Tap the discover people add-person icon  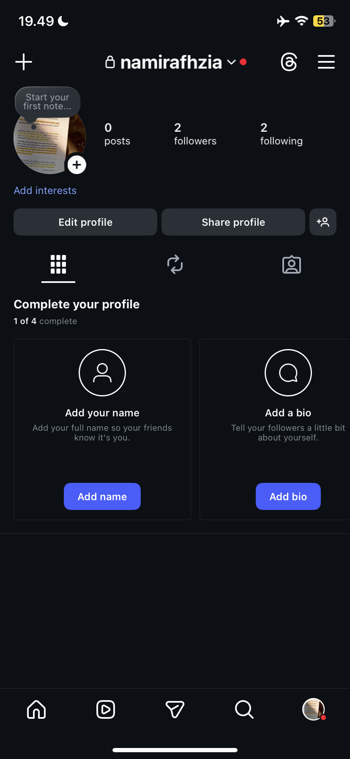323,222
